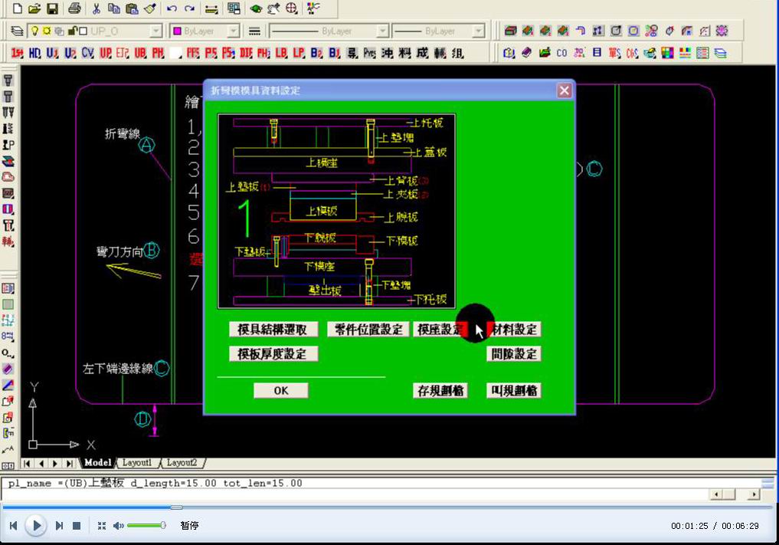Toggle the layer on/off lightbulb
Viewport: 779px width, 545px height.
(x=34, y=31)
